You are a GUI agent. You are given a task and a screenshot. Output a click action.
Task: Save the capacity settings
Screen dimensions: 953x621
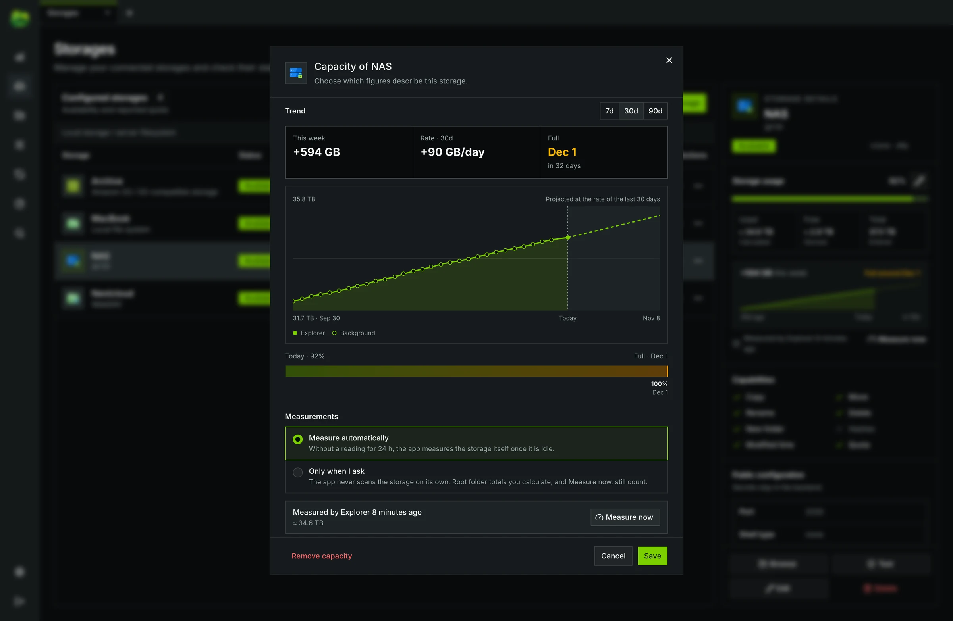(x=652, y=556)
